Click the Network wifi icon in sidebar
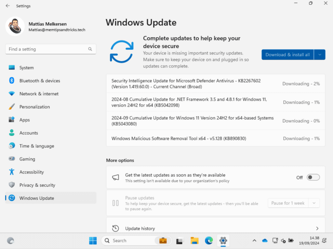Viewport: 333px width, 249px height. pos(12,94)
